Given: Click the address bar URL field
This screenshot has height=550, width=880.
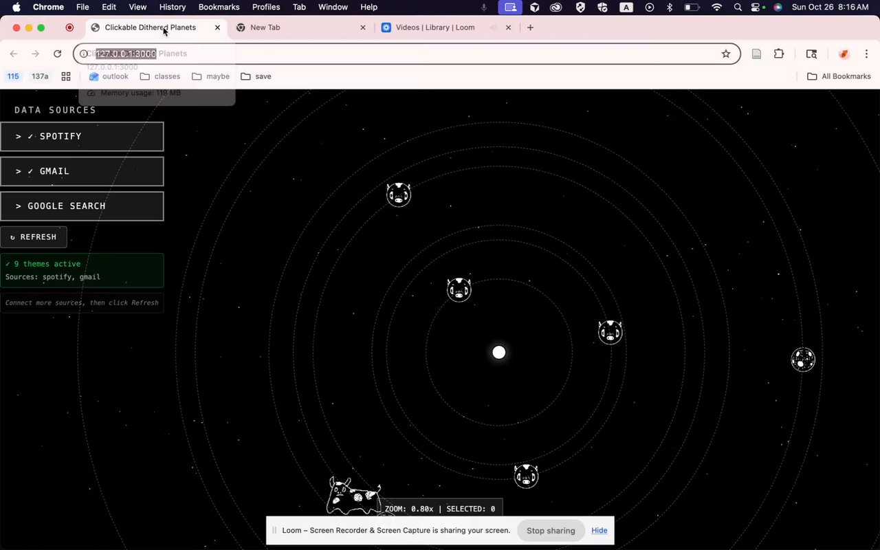Looking at the screenshot, I should tap(406, 54).
